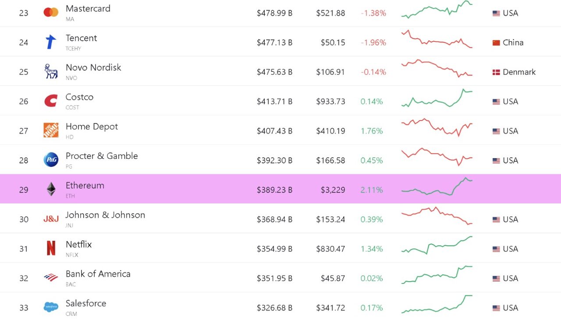Screen dimensions: 561x321
Task: Click the Denmark flag in Novo Nordisk row
Action: tap(496, 72)
